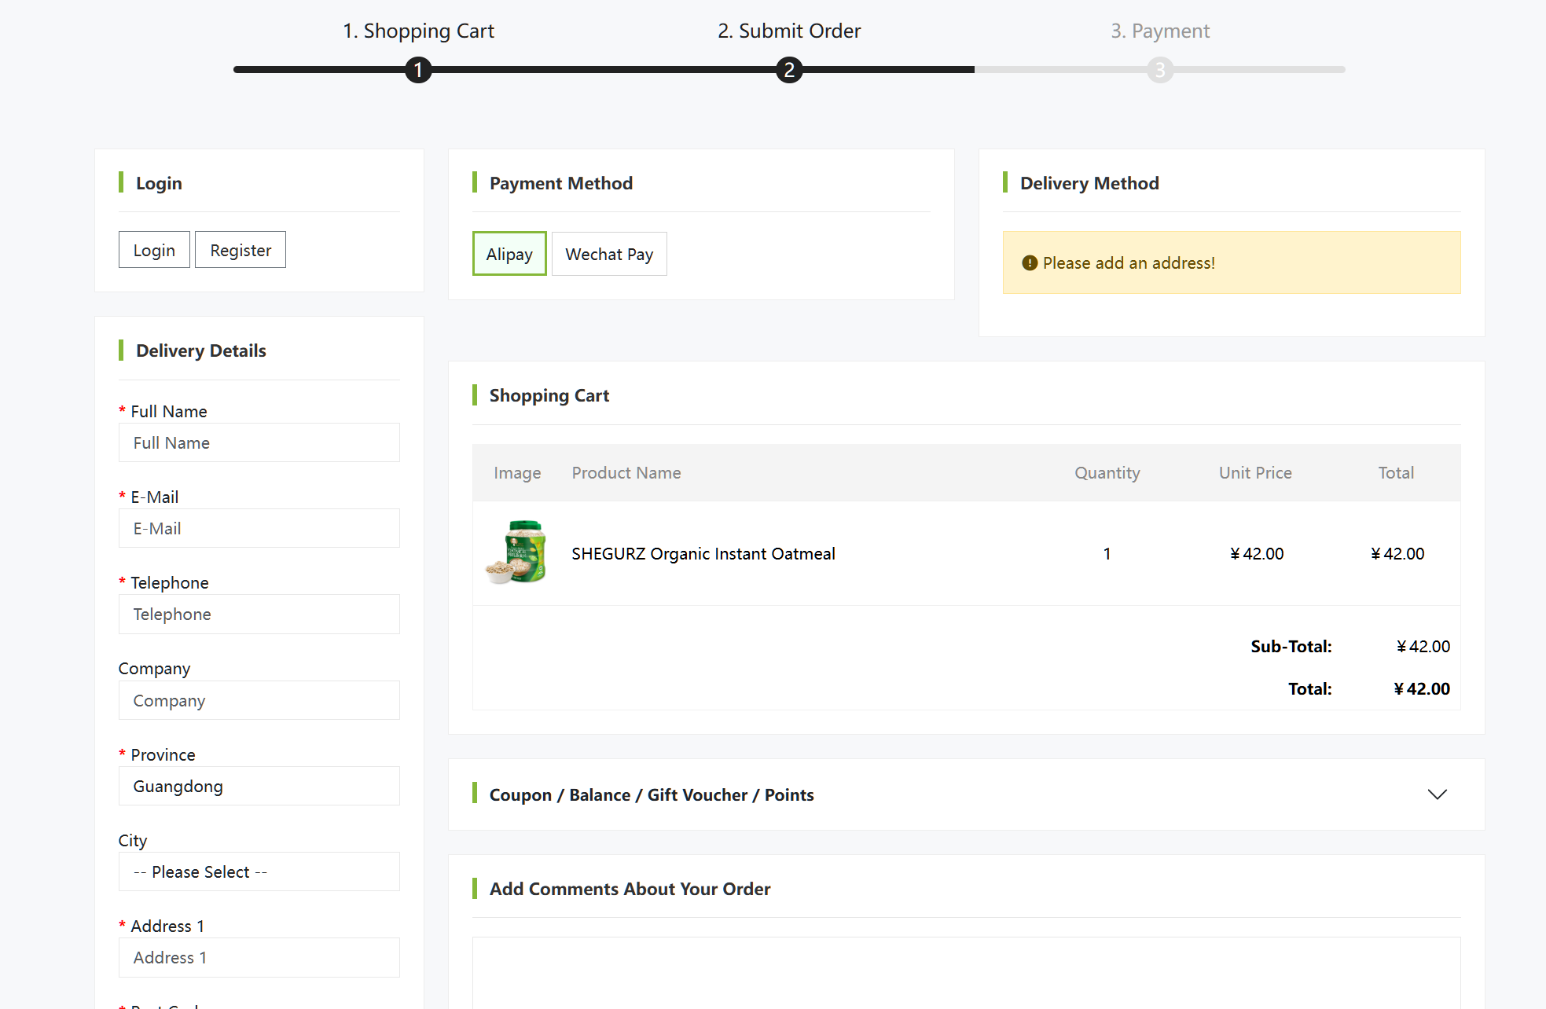This screenshot has height=1009, width=1546.
Task: Click the Full Name input field
Action: [x=259, y=442]
